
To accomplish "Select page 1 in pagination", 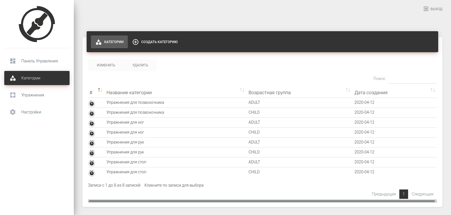I will 404,194.
